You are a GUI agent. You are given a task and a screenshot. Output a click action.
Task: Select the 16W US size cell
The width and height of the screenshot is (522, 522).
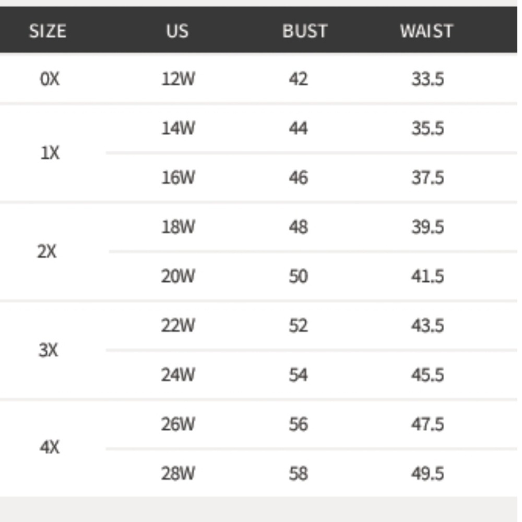(178, 178)
